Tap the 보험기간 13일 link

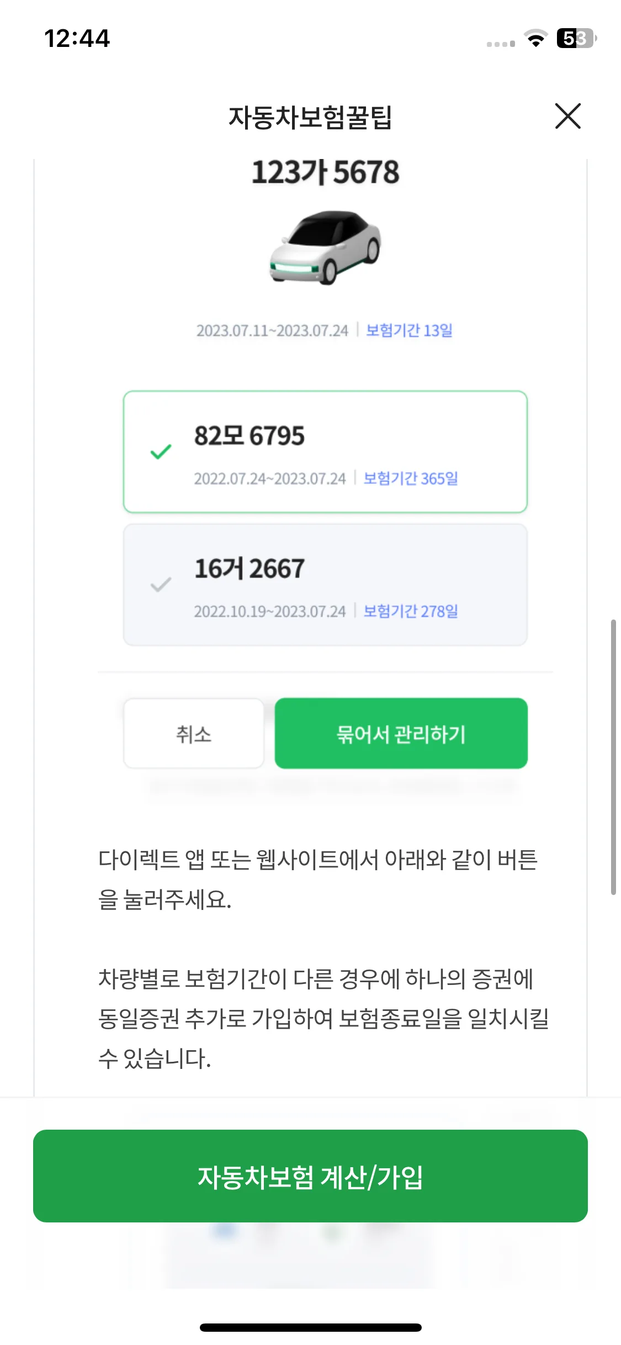409,330
